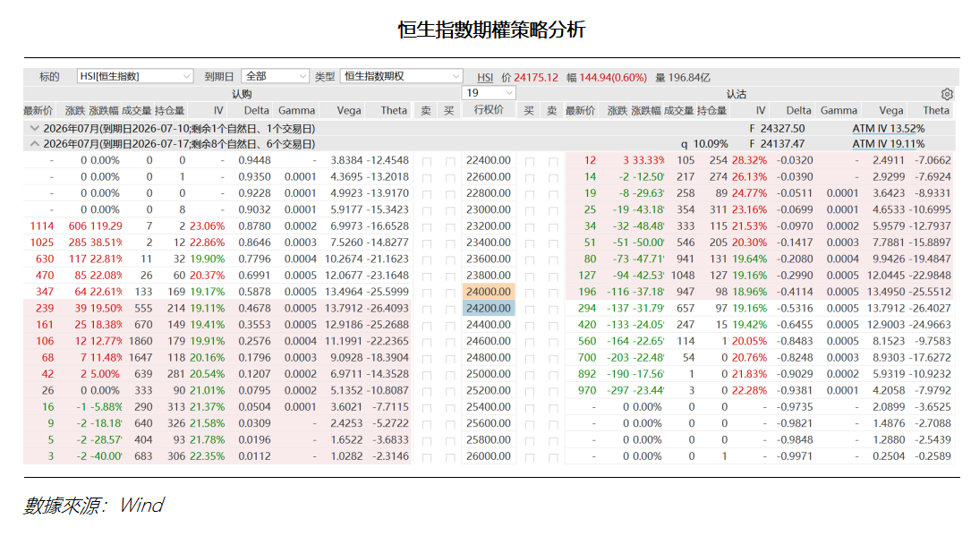Click the put Delta value -0.9971
The width and height of the screenshot is (971, 536).
point(795,456)
